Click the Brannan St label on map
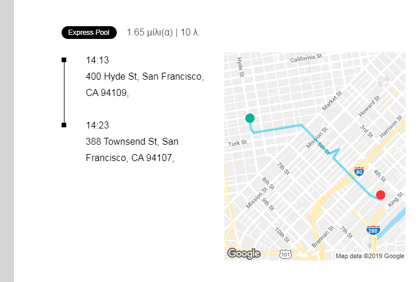416x282 pixels. click(x=322, y=237)
